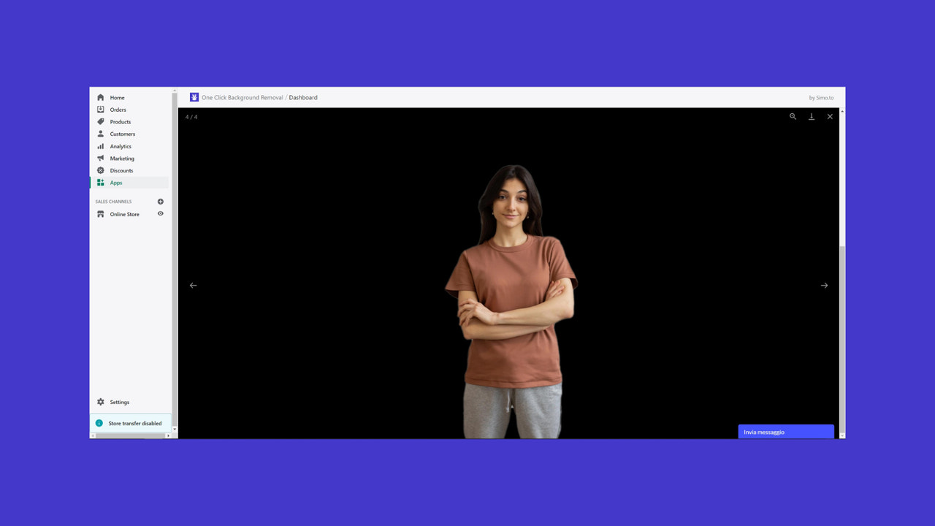Toggle the Apps section in the sidebar
Viewport: 935px width, 526px height.
[x=100, y=182]
